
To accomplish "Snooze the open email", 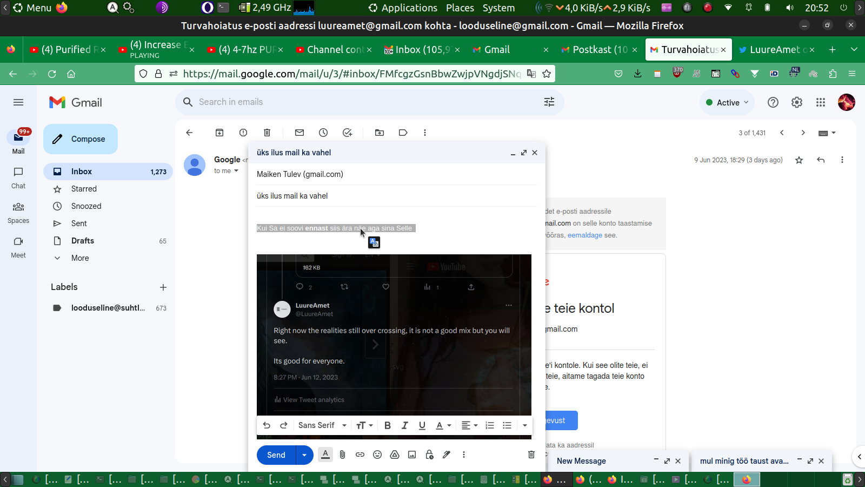I will click(x=323, y=133).
